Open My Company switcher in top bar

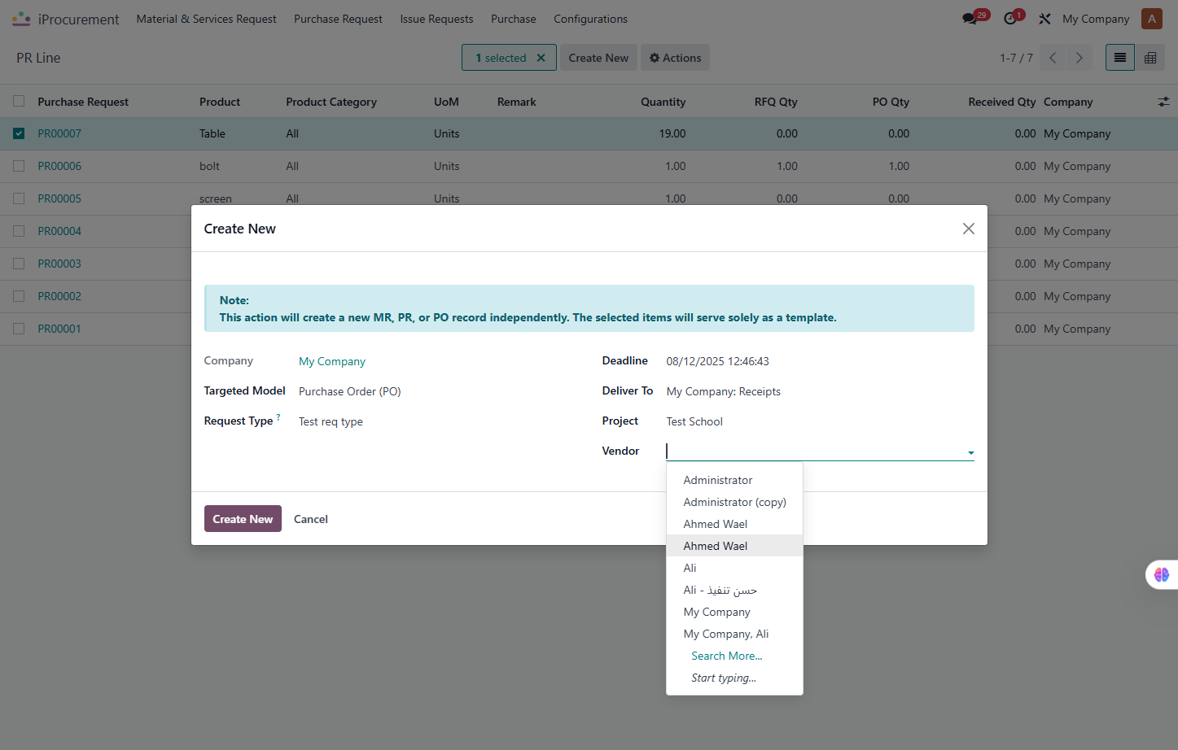pyautogui.click(x=1095, y=19)
